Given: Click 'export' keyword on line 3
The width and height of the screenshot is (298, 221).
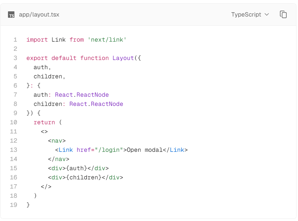Looking at the screenshot, I should click(37, 58).
